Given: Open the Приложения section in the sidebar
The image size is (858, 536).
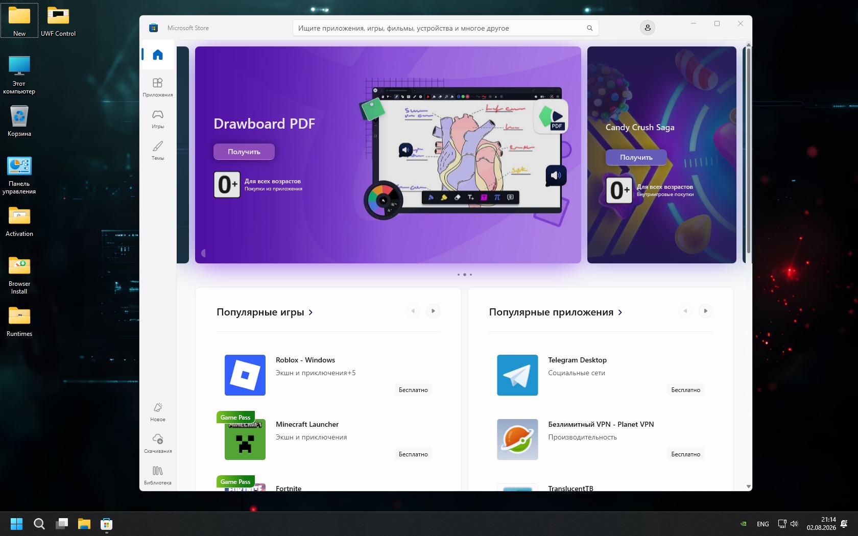Looking at the screenshot, I should [x=158, y=87].
